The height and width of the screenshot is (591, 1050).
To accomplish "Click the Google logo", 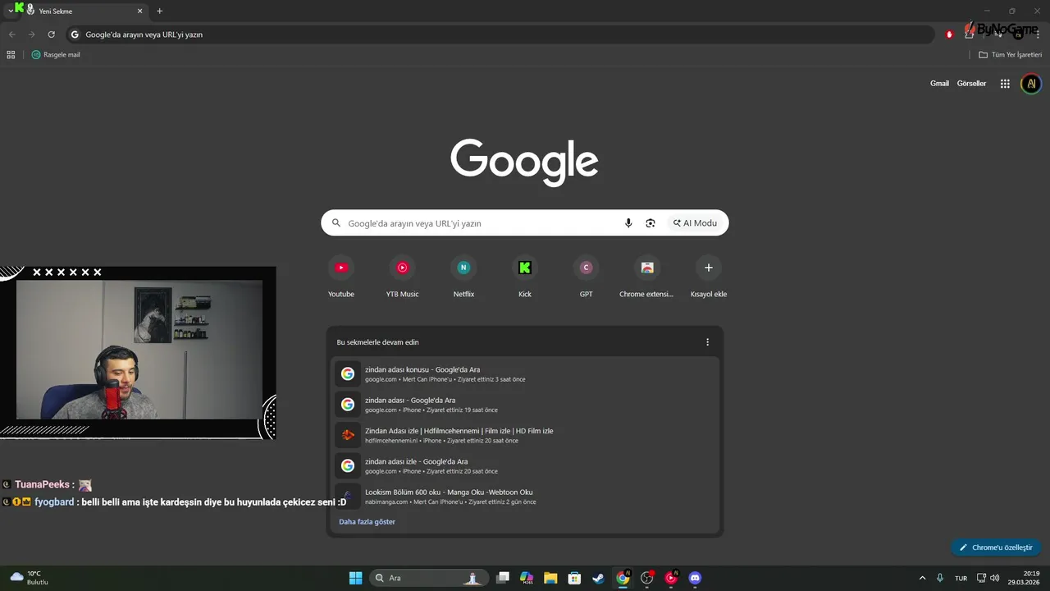I will [524, 163].
